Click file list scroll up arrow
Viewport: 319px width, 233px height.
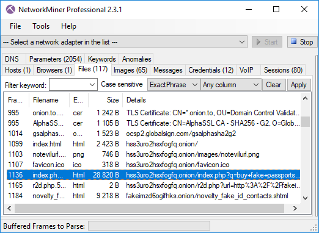(x=305, y=99)
